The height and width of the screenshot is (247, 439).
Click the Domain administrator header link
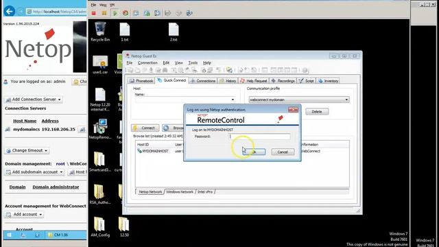click(x=56, y=187)
